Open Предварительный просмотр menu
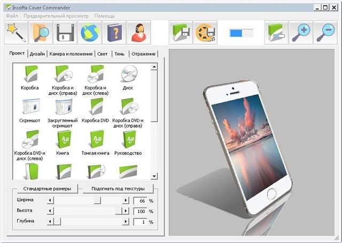This screenshot has height=243, width=342. point(56,16)
